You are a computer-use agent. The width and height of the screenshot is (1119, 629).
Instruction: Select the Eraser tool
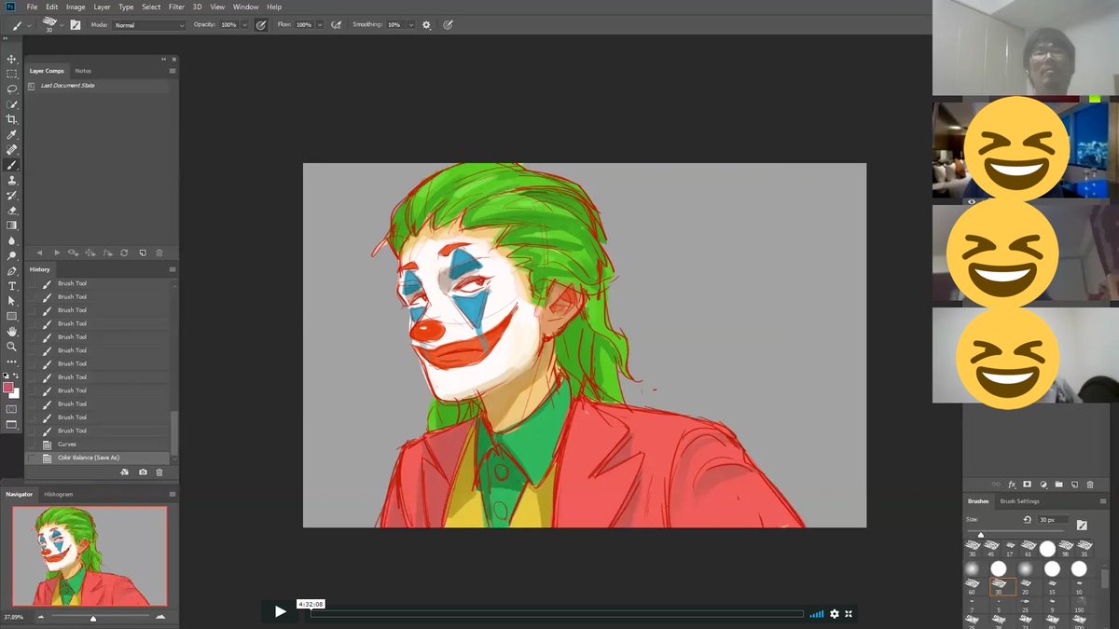tap(11, 210)
